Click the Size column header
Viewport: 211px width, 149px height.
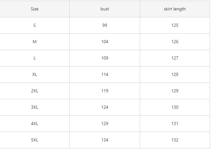point(35,9)
